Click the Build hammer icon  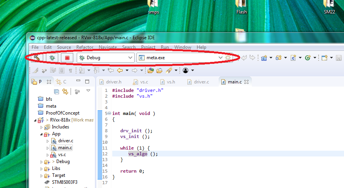[x=37, y=58]
